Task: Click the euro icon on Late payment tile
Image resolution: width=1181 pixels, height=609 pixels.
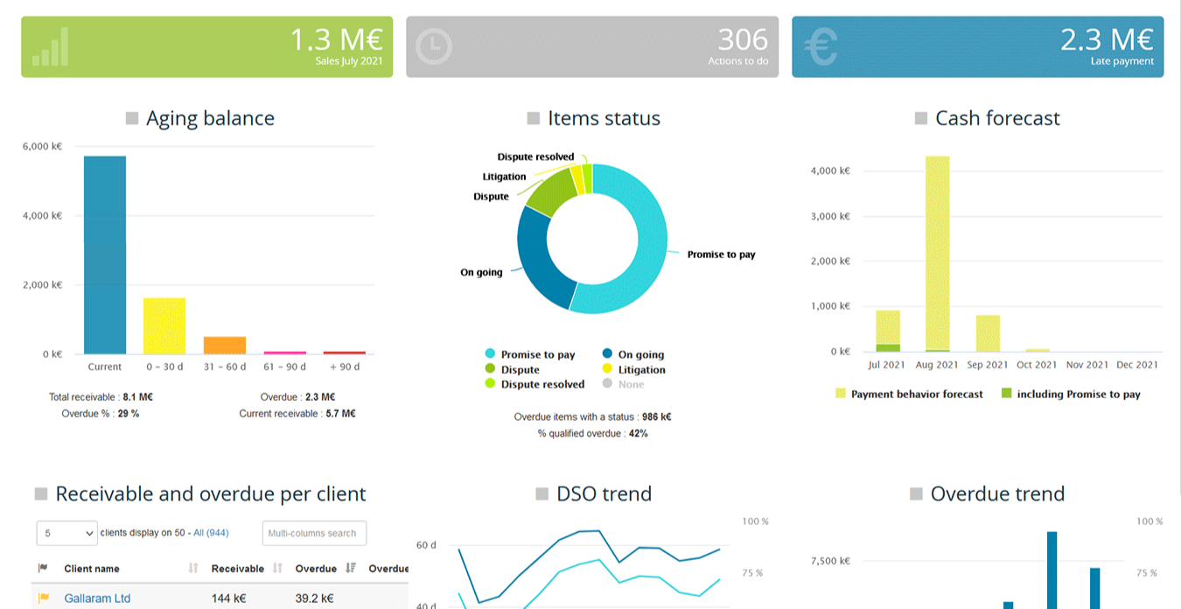Action: pyautogui.click(x=821, y=47)
